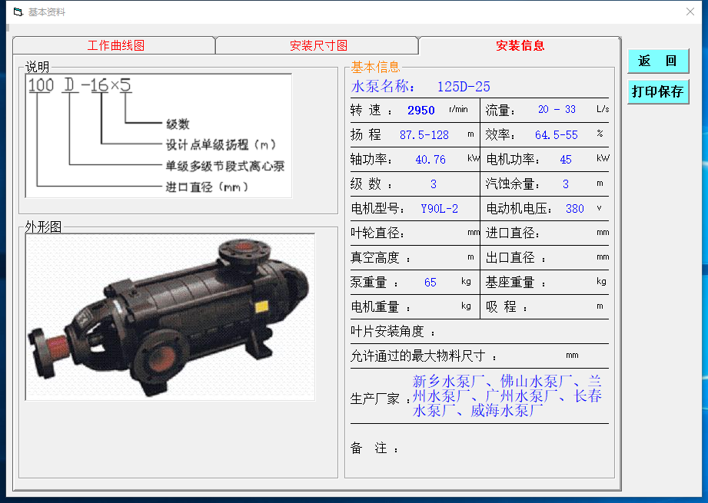Screen dimensions: 708x503
Task: Click head value 87.5-128
Action: 424,135
